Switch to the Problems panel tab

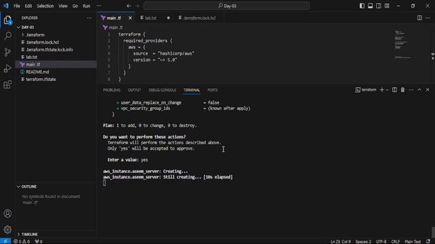pyautogui.click(x=111, y=90)
